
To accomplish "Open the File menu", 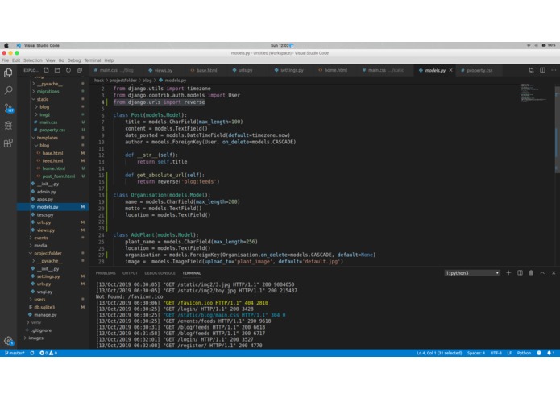I will 5,60.
